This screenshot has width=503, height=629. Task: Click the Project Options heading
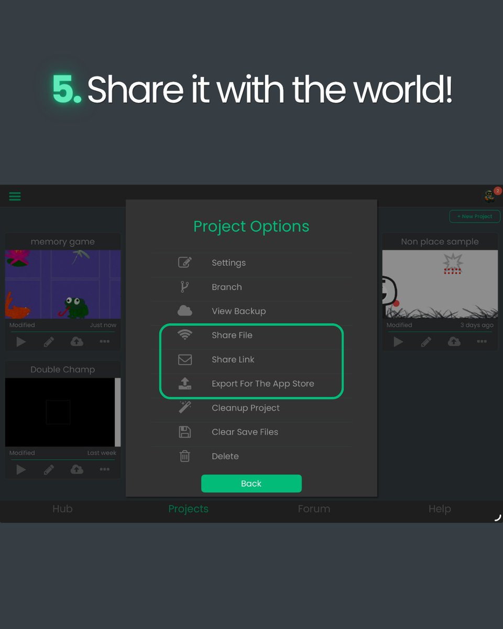[251, 226]
